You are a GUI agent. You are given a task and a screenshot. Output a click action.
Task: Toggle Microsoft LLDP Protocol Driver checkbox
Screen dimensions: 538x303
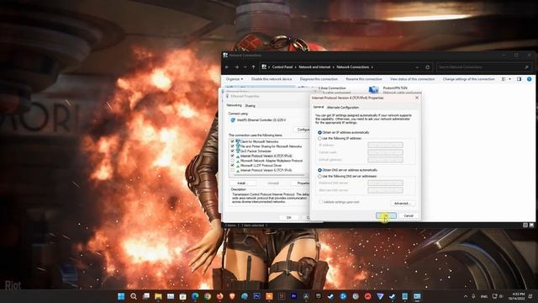click(x=233, y=166)
